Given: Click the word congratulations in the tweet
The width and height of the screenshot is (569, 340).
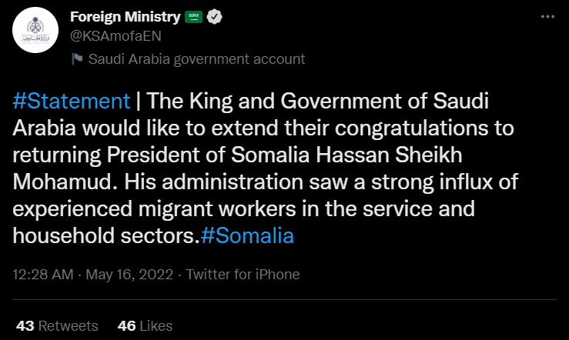Looking at the screenshot, I should tap(411, 128).
